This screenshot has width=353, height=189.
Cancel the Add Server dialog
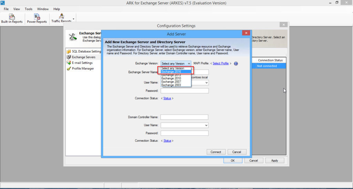[237, 152]
